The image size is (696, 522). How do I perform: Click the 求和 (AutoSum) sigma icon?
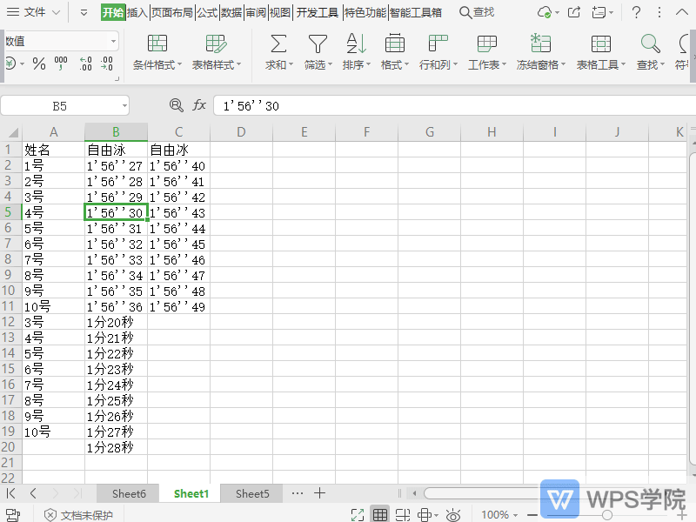point(278,44)
